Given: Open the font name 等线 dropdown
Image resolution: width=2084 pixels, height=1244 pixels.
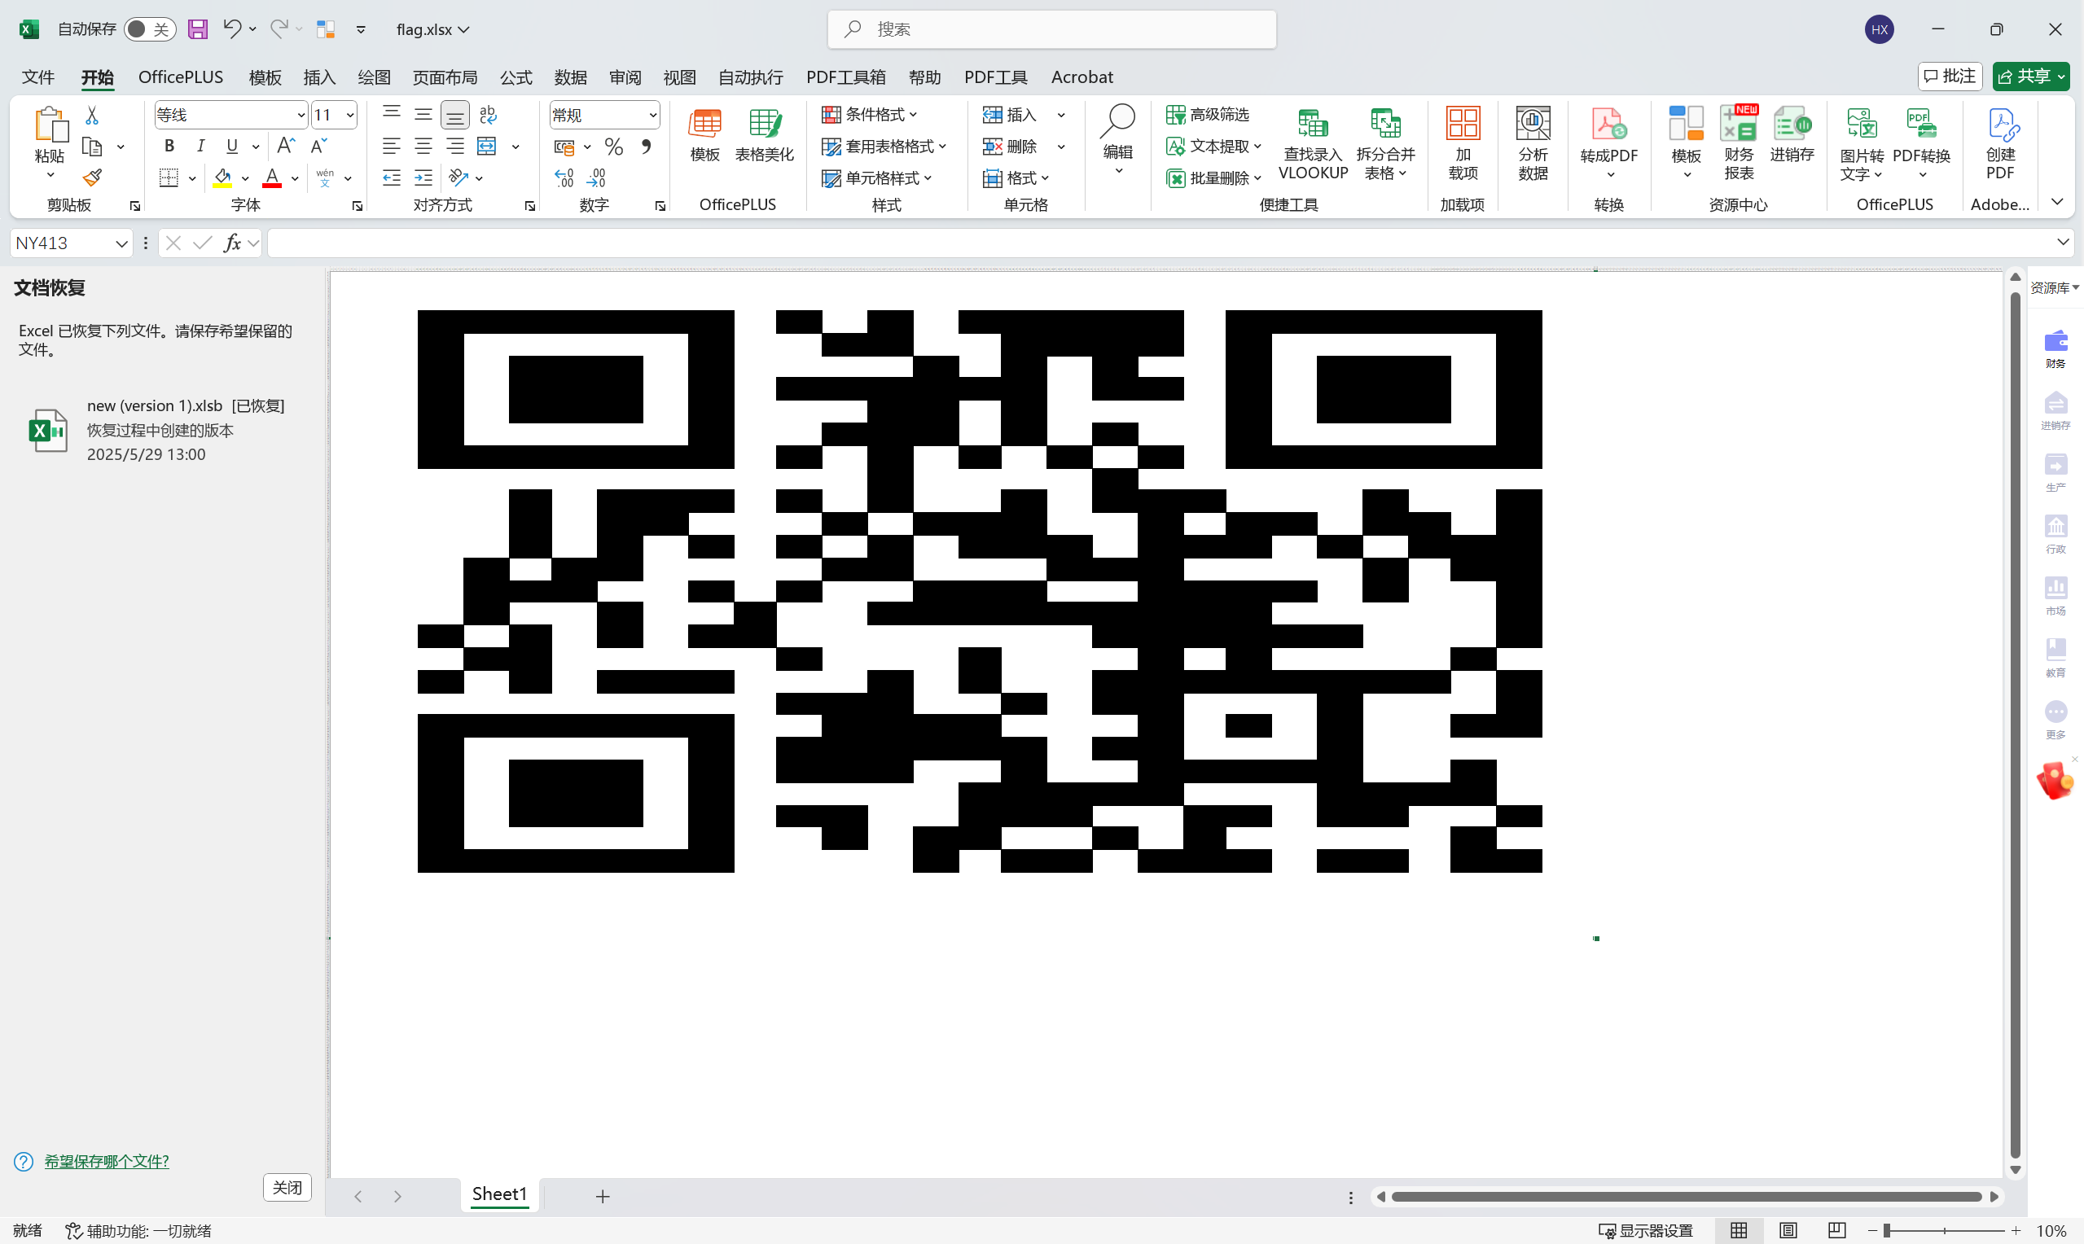Looking at the screenshot, I should [301, 115].
